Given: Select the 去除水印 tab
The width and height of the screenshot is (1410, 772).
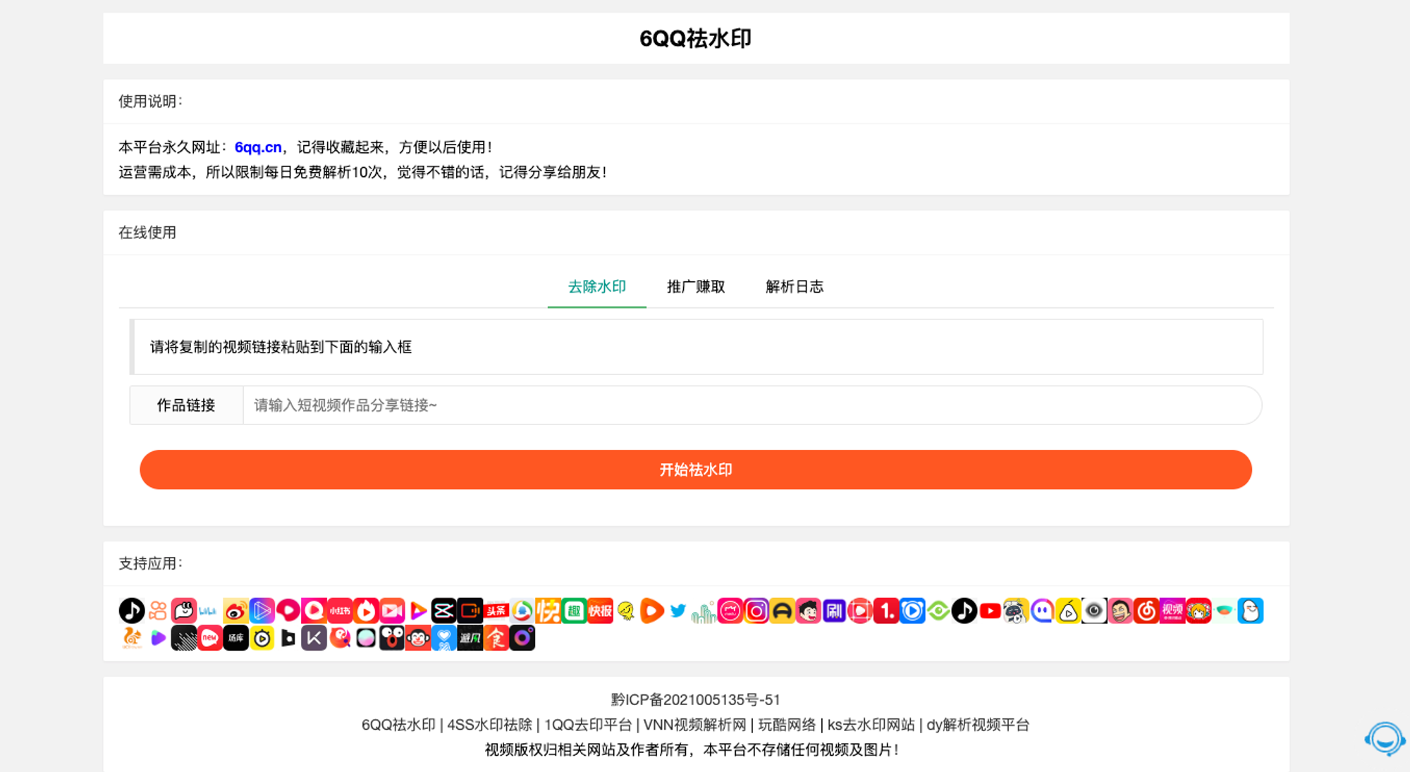Looking at the screenshot, I should [x=597, y=287].
